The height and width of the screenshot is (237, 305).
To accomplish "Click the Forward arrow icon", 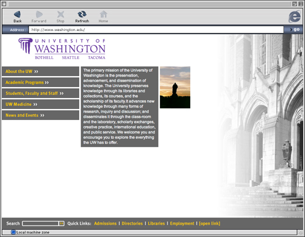I will [x=39, y=15].
